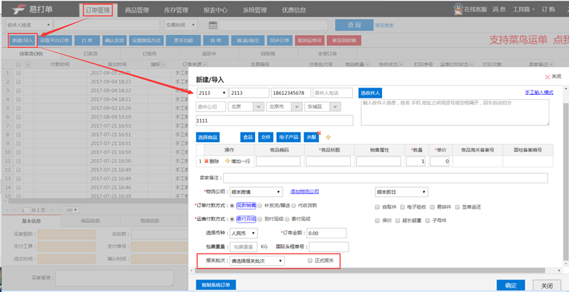This screenshot has width=569, height=292.
Task: Switch to the 已发货 tab
Action: click(91, 54)
